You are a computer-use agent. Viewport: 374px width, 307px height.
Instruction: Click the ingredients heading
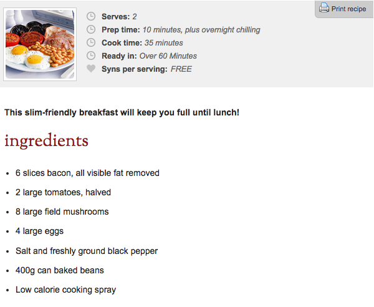pyautogui.click(x=46, y=140)
